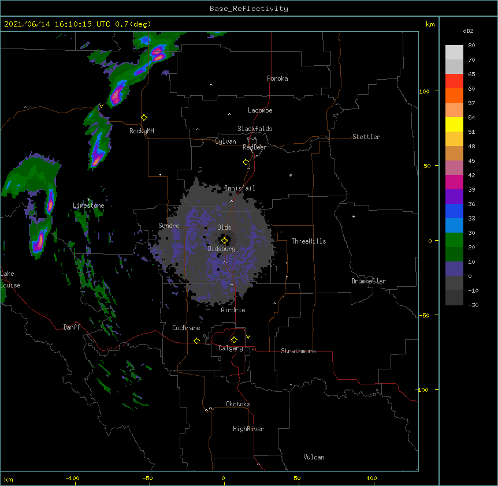
Task: Click the radar site diamond between Olds and Didsbury
Action: click(x=224, y=241)
